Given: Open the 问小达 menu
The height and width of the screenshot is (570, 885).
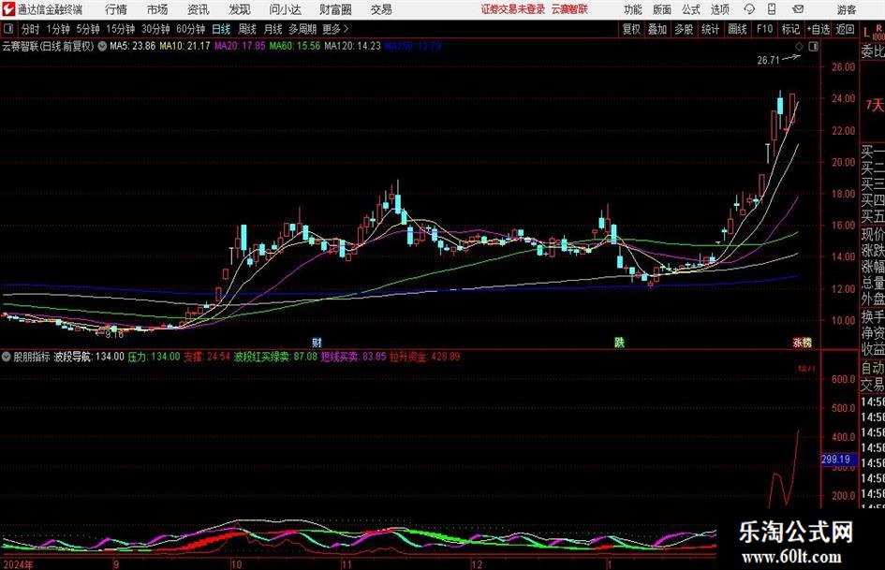Looking at the screenshot, I should pyautogui.click(x=285, y=9).
